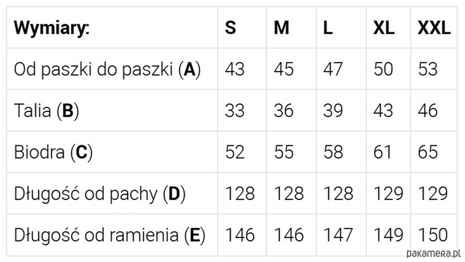Click the Od paszki do paszki (A) row label
The image size is (465, 262).
click(107, 70)
